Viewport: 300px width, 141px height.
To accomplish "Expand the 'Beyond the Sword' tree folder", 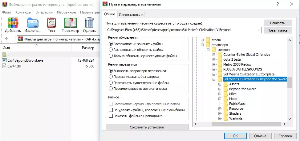I will 220,89.
